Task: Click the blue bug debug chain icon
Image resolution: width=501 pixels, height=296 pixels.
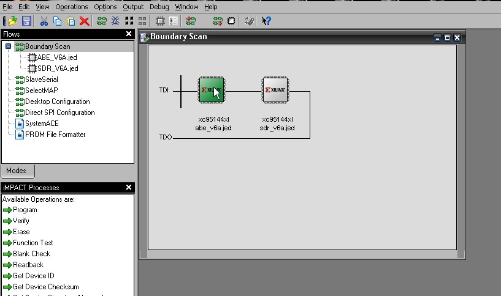Action: coord(115,21)
